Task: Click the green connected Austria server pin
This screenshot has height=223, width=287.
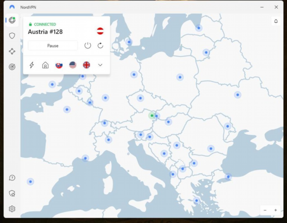Action: coord(152,116)
